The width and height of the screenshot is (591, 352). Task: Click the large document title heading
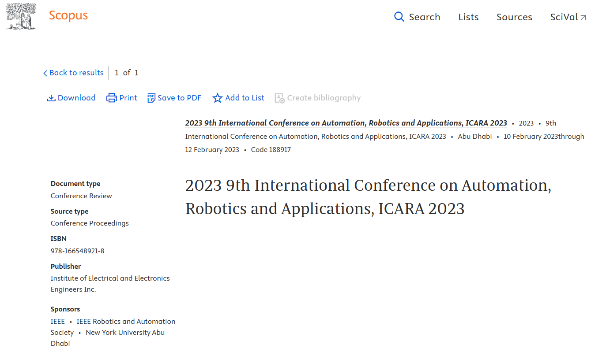pos(368,197)
